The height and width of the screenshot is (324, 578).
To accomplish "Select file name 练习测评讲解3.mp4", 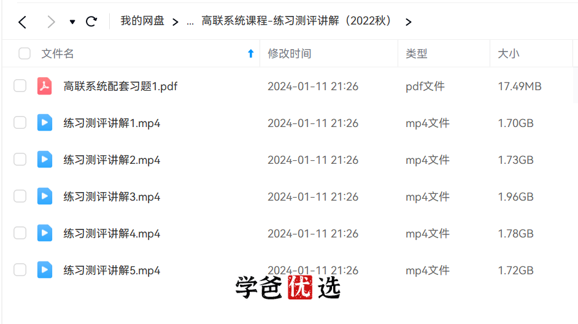I will point(112,197).
